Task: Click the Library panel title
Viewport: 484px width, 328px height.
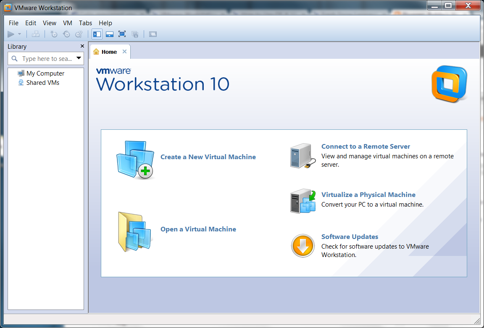Action: (17, 47)
